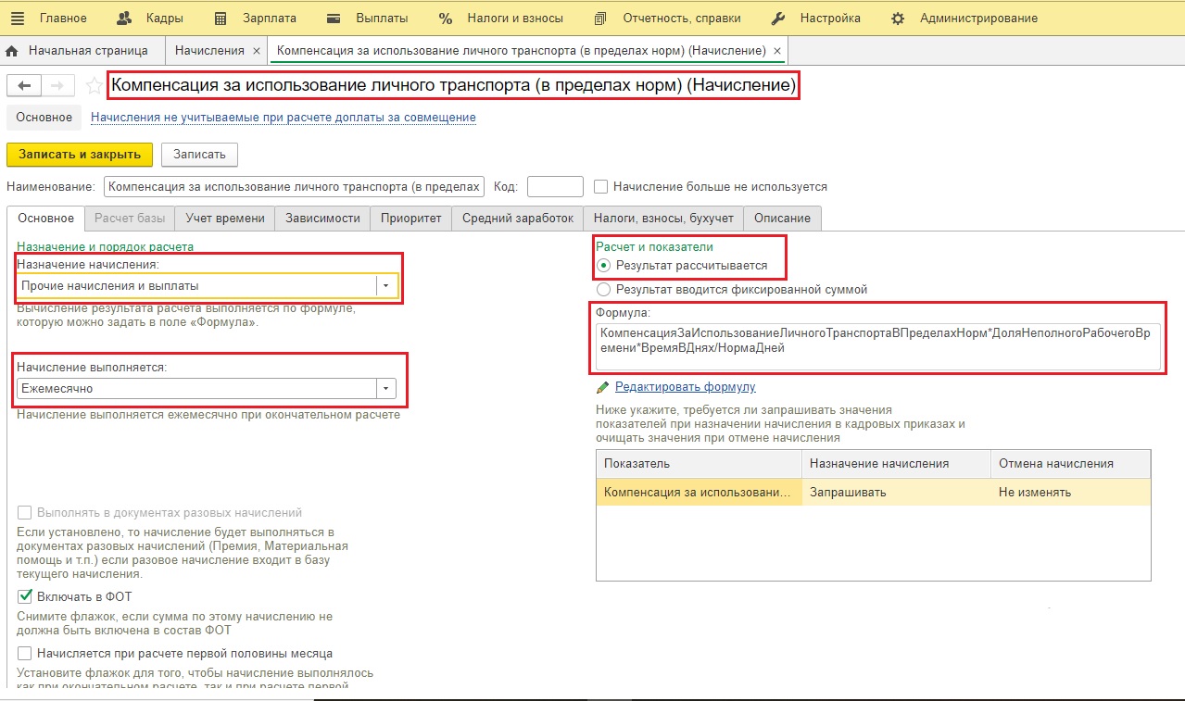Click the Администрирование gear icon
The image size is (1185, 701).
[x=898, y=18]
